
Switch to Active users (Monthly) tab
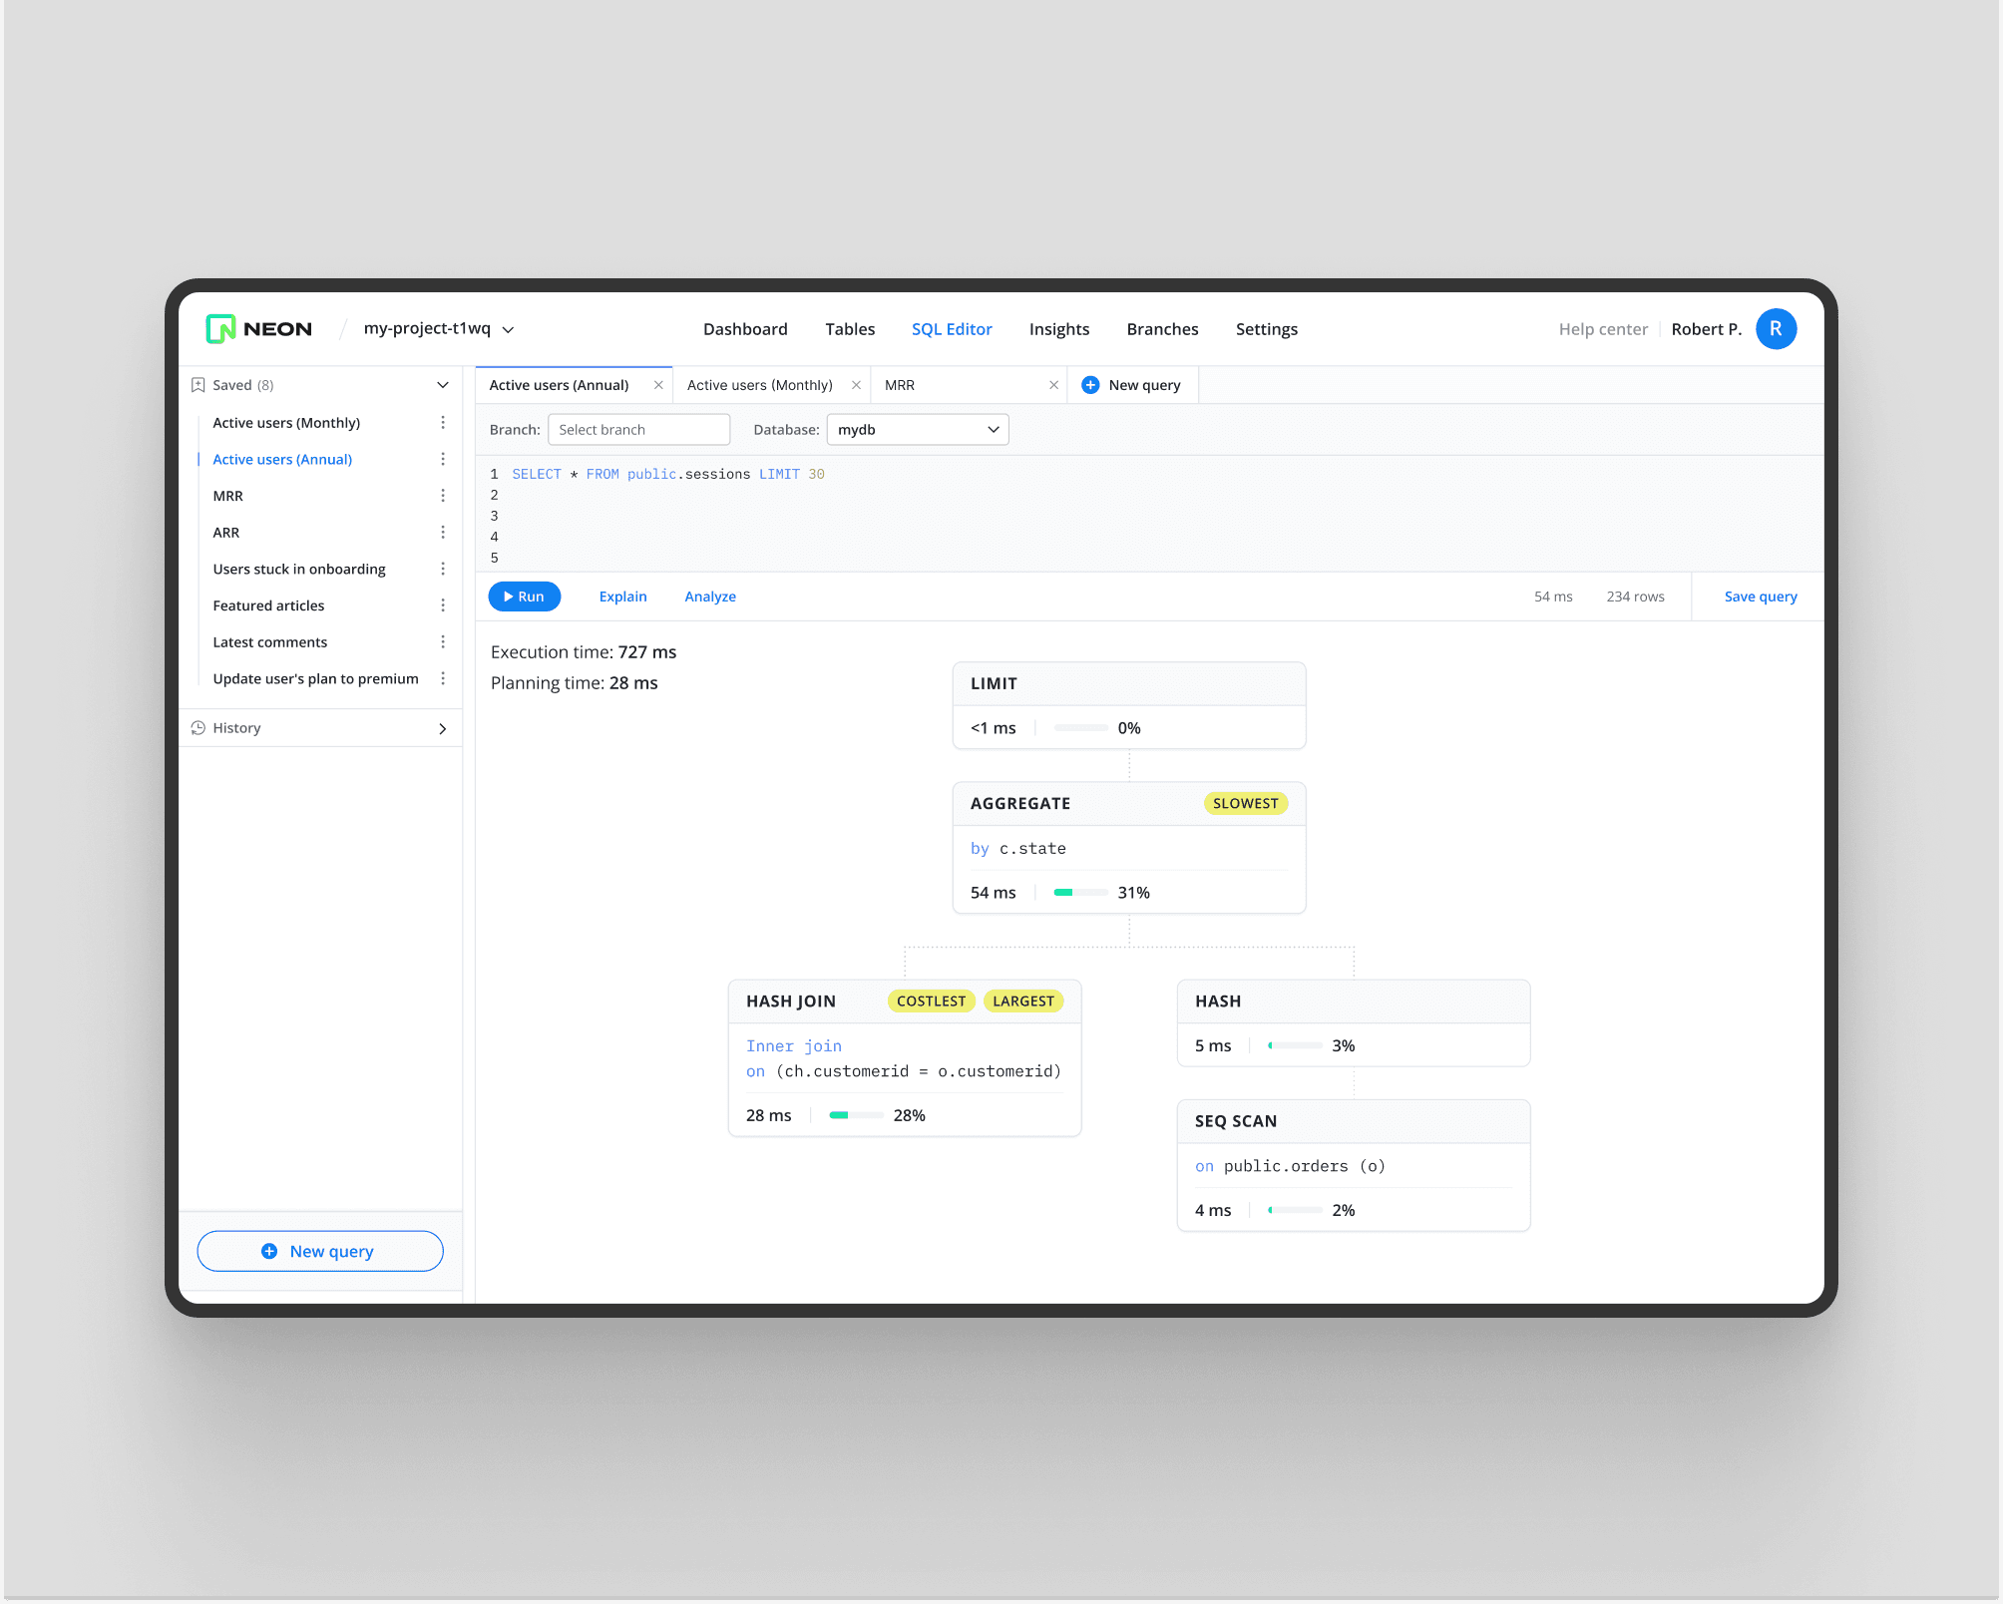pyautogui.click(x=760, y=385)
